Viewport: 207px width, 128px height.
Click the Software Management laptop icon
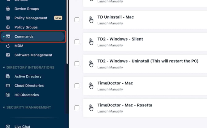[8, 55]
